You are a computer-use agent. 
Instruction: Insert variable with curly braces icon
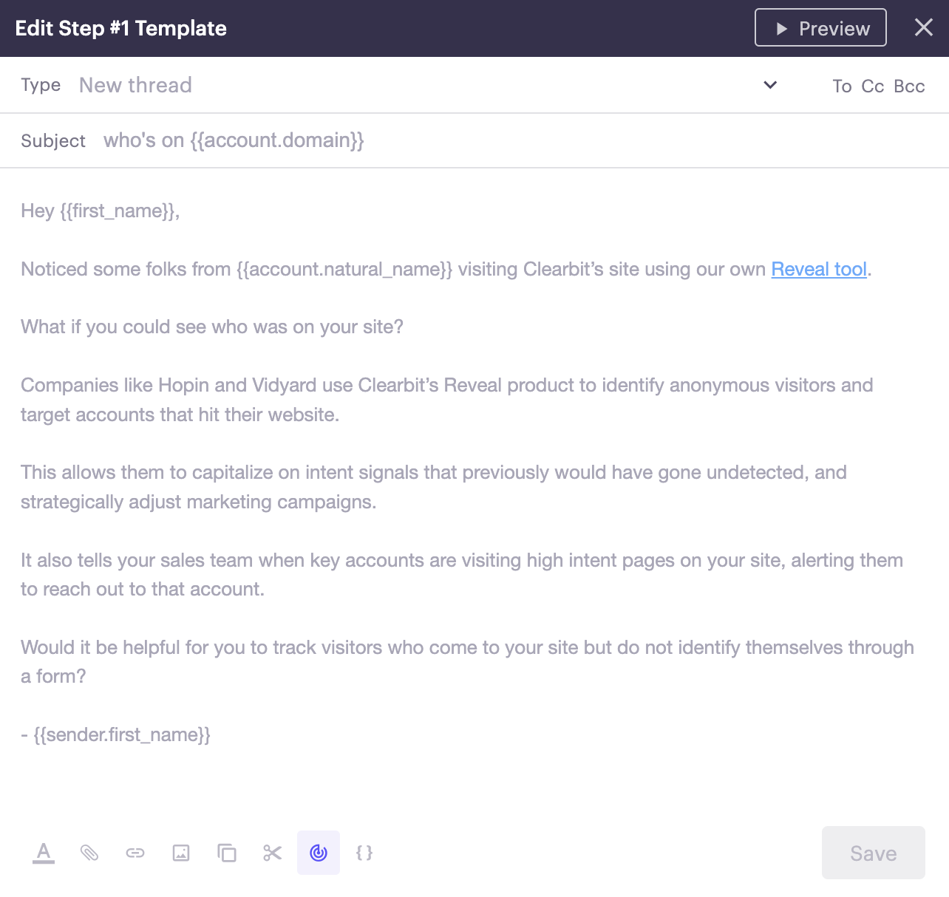[x=364, y=853]
